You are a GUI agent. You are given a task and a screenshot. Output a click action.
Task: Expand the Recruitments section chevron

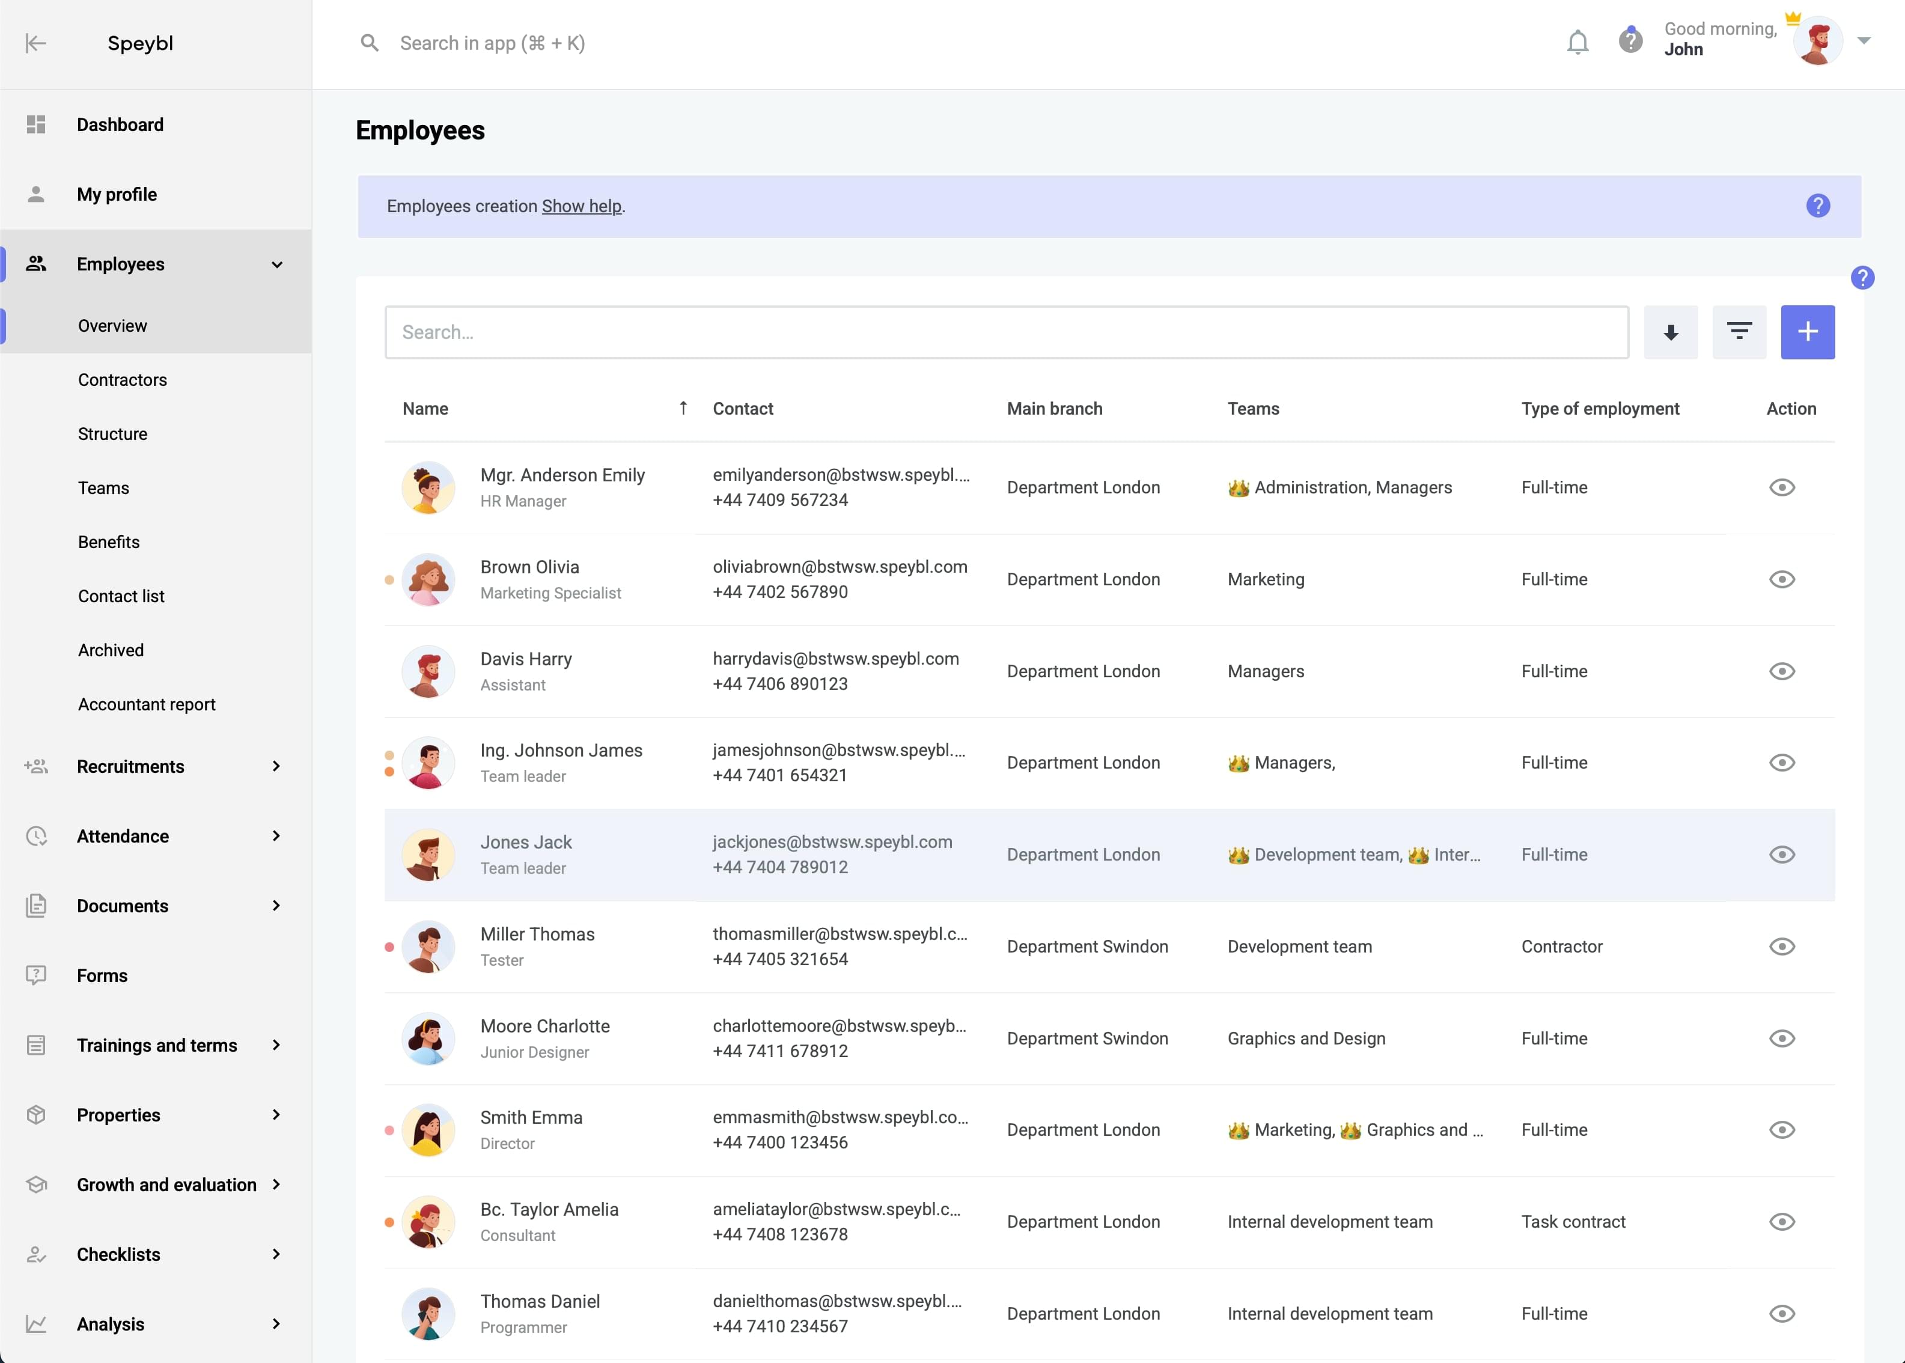click(276, 766)
